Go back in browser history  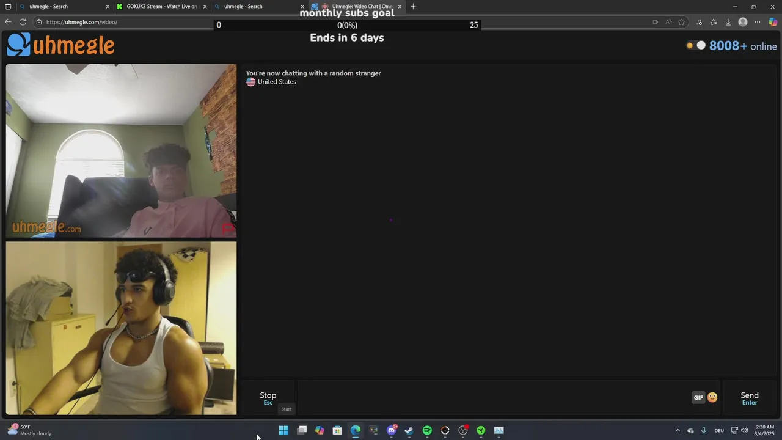click(8, 22)
